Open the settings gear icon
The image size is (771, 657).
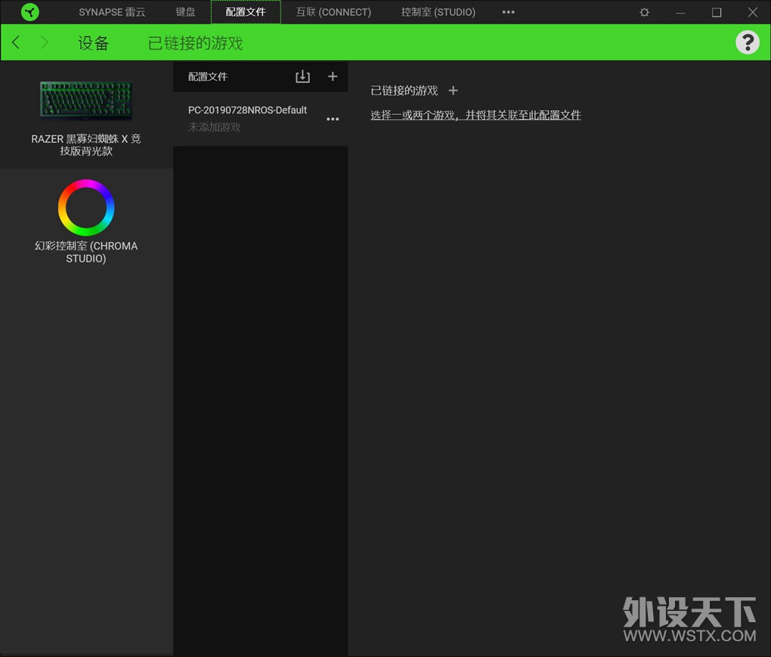tap(644, 12)
